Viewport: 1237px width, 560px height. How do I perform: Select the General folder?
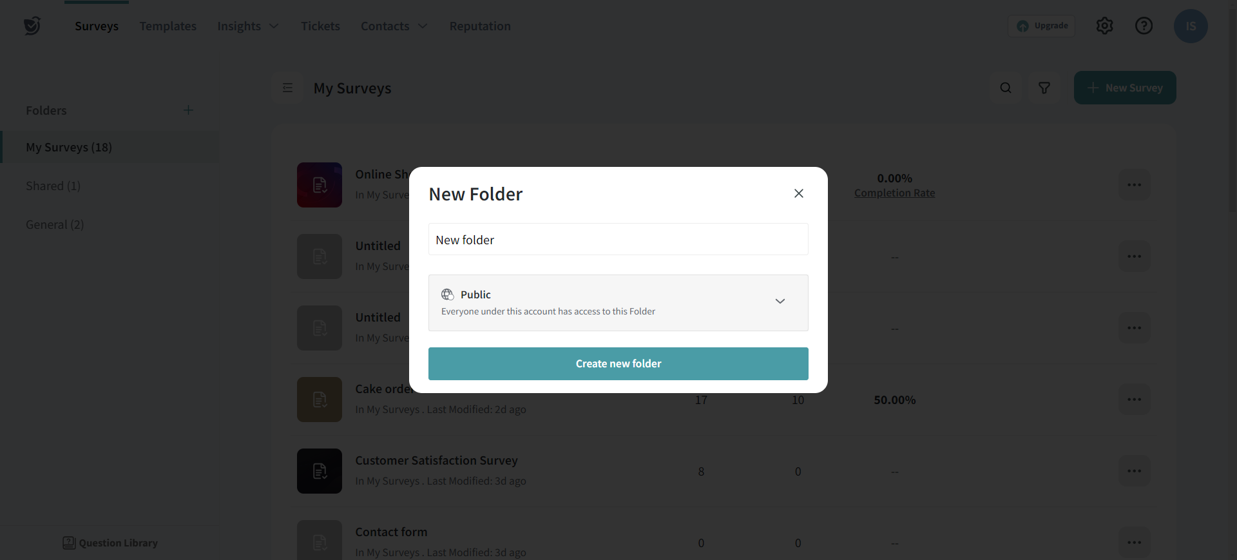point(55,225)
